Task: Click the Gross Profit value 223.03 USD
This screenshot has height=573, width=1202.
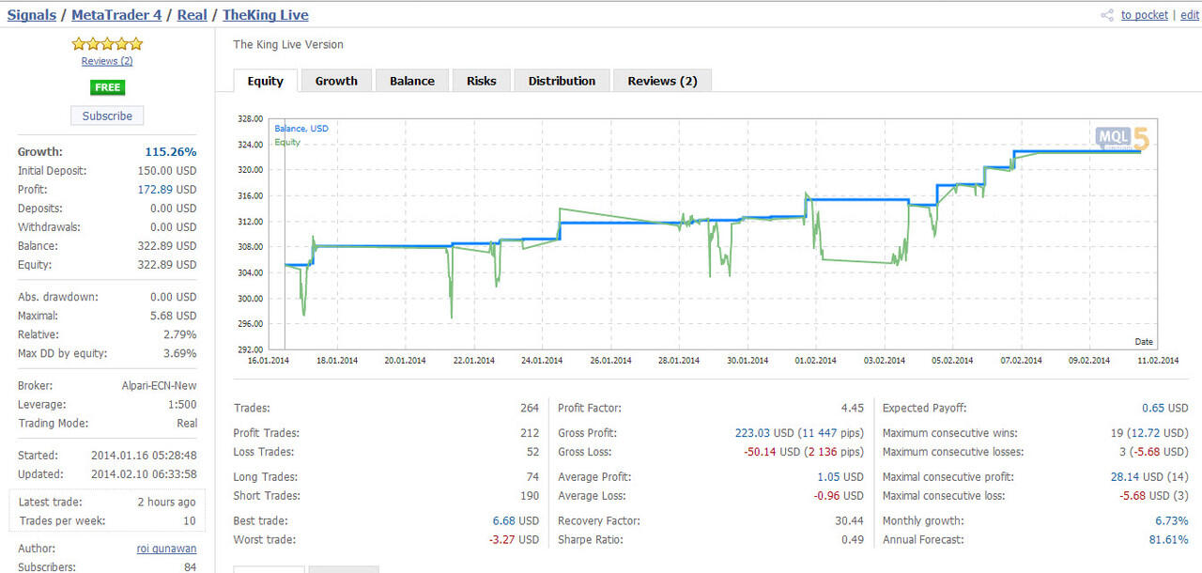Action: pos(763,433)
